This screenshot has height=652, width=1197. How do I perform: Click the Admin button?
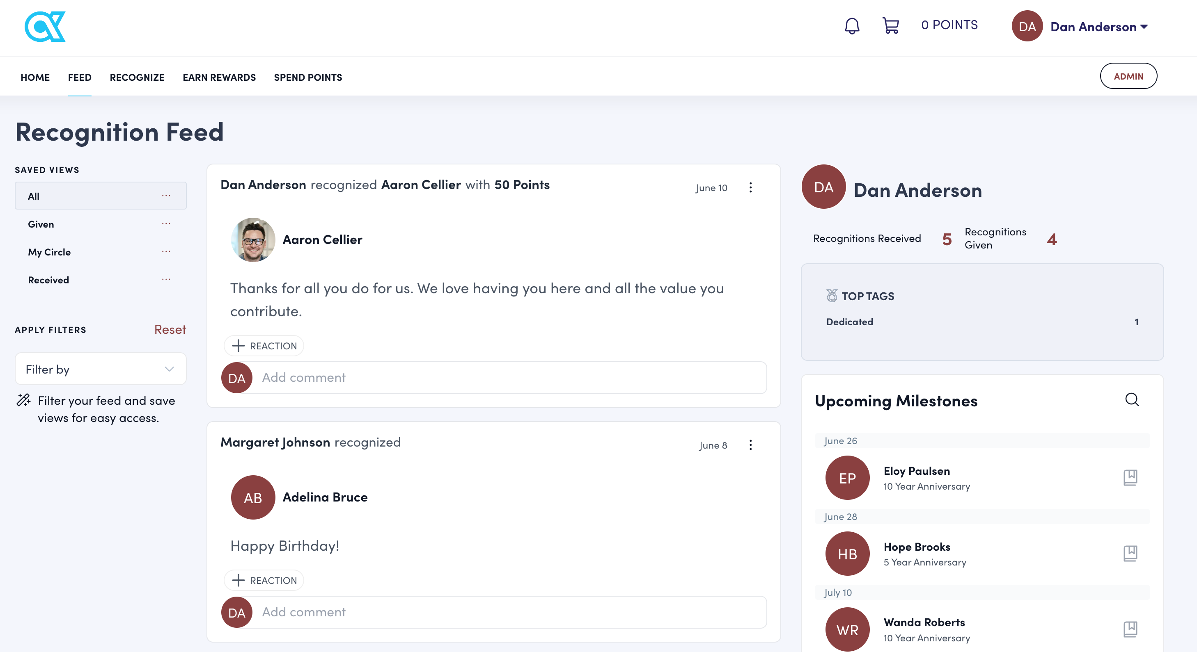(1128, 76)
